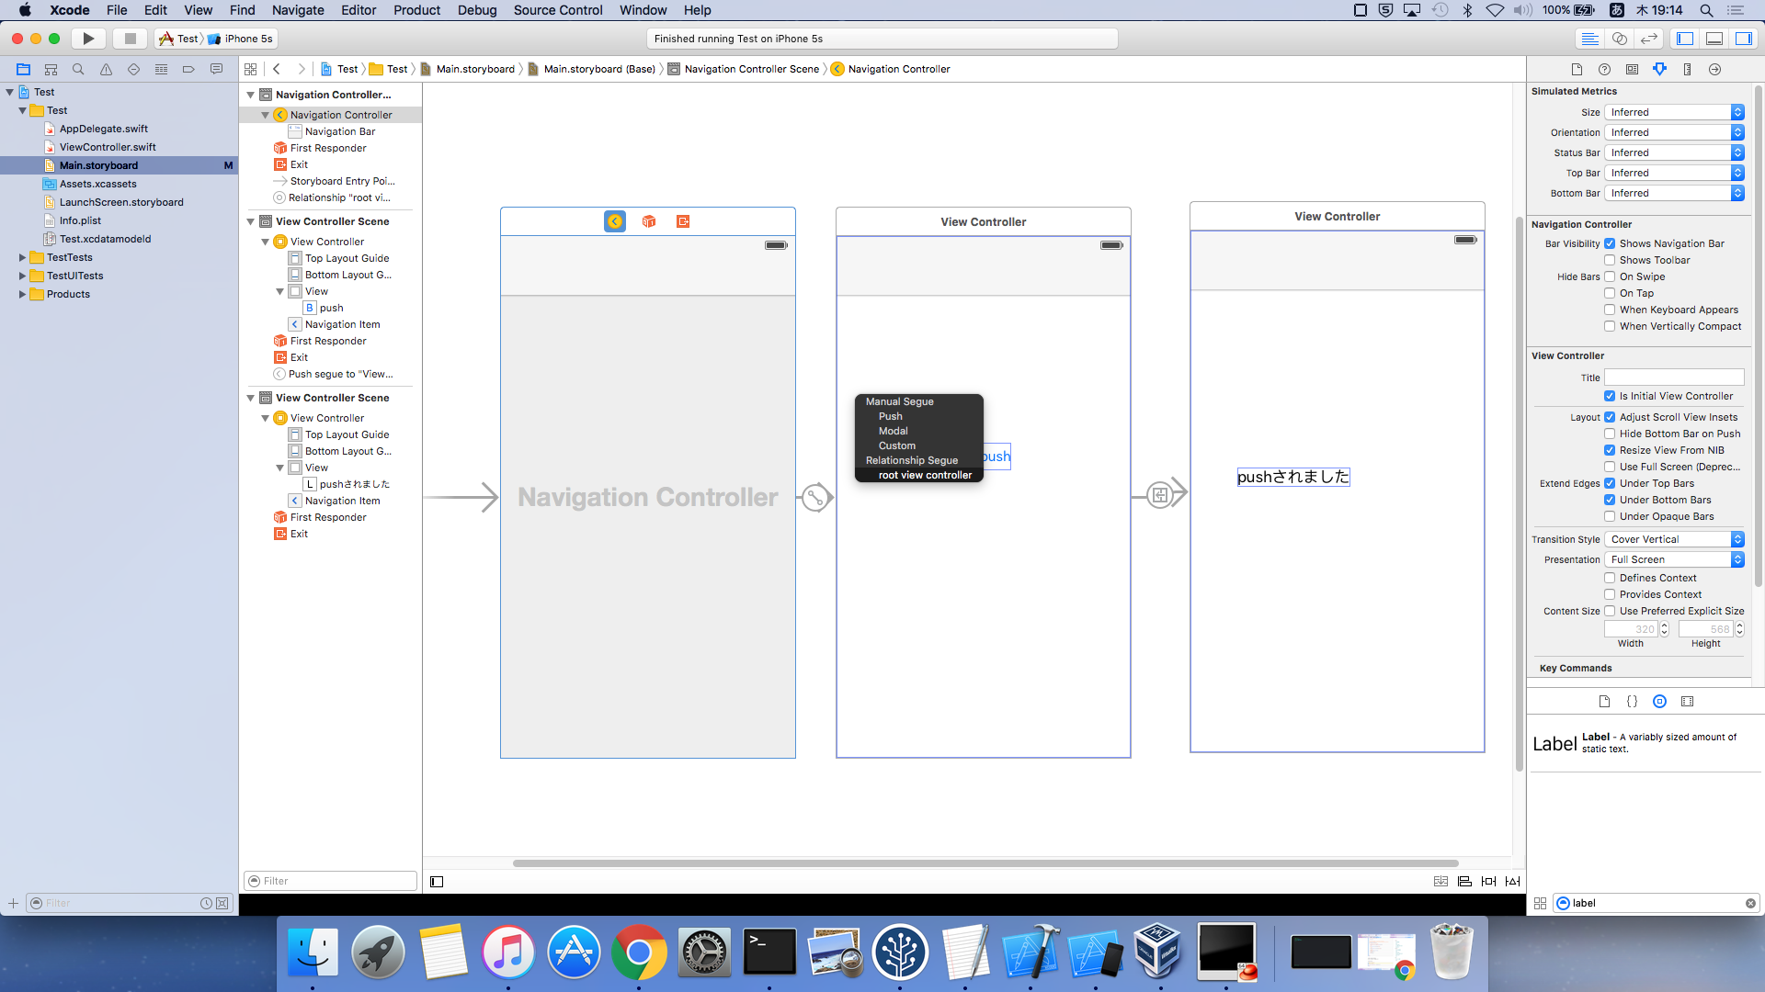The width and height of the screenshot is (1765, 992).
Task: Open the File inspector
Action: pos(1577,69)
